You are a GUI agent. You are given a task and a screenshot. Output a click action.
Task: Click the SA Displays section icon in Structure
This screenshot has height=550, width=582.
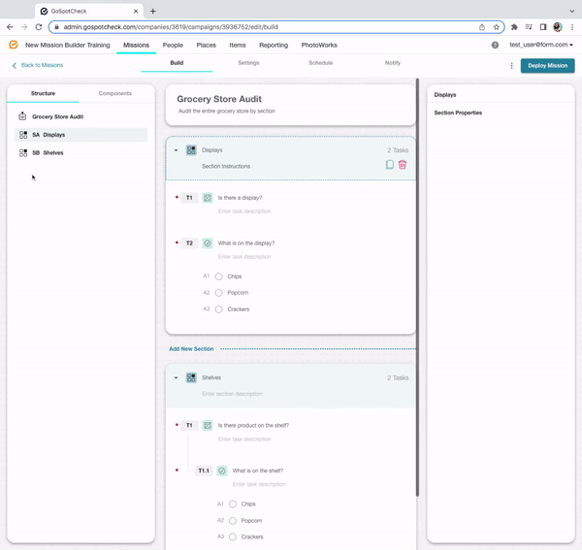[23, 135]
